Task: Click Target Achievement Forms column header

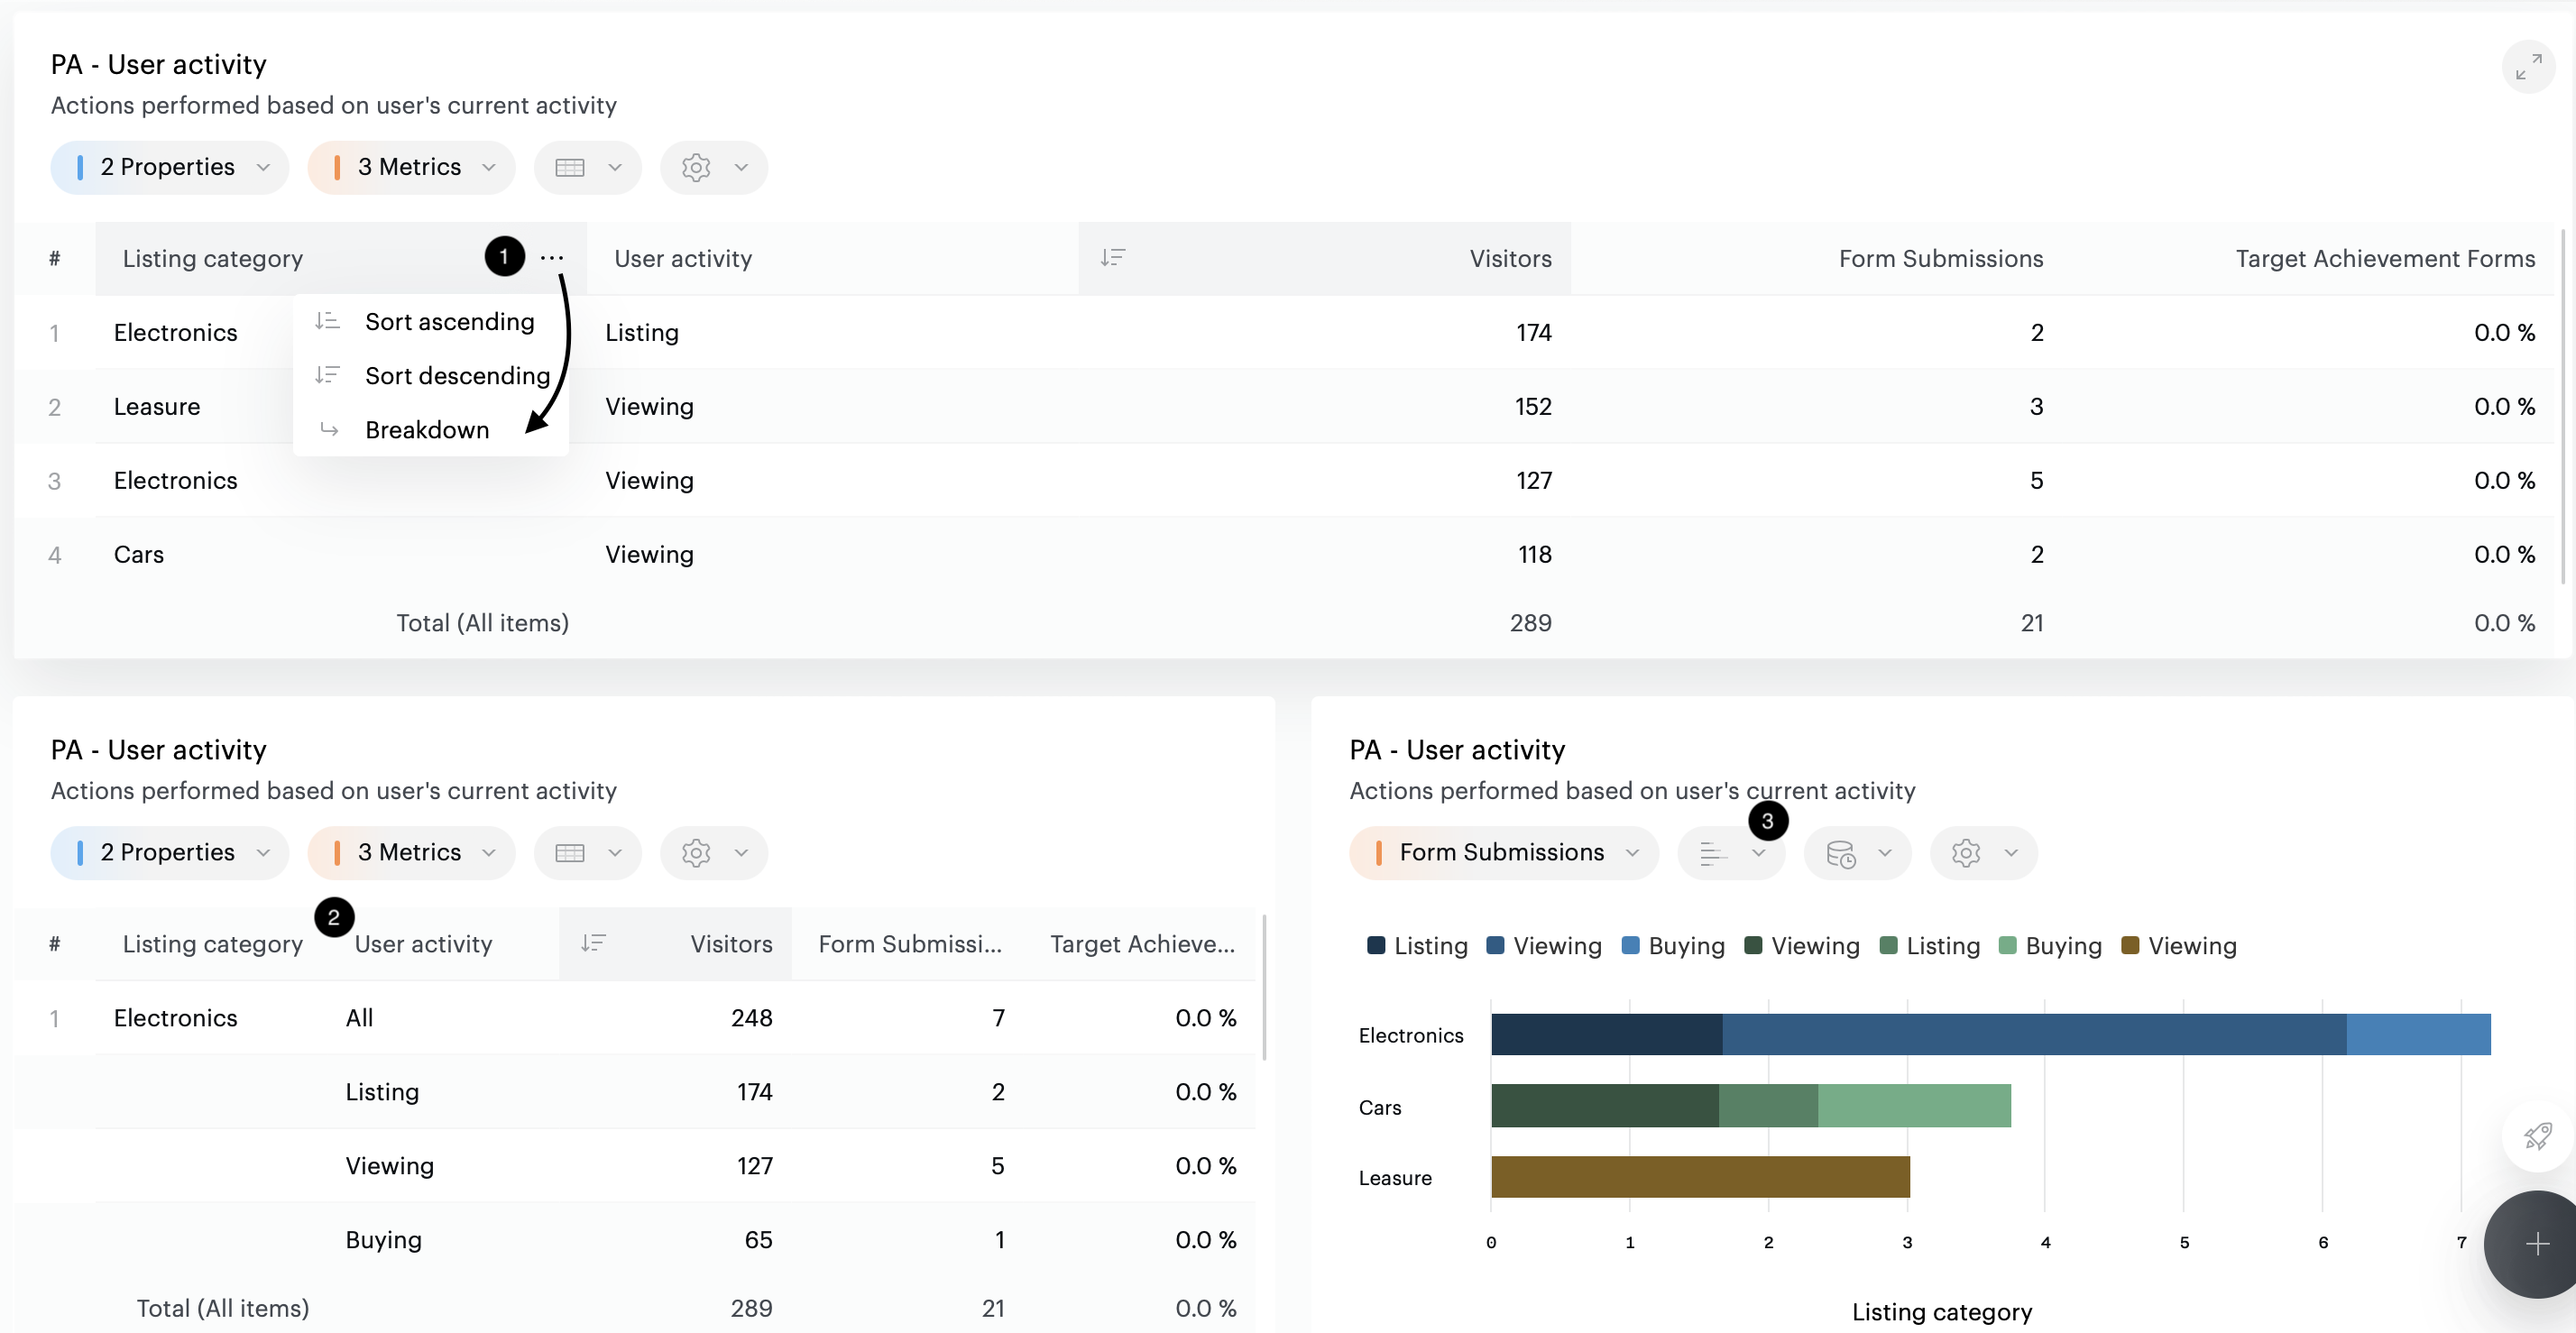Action: pyautogui.click(x=2384, y=259)
